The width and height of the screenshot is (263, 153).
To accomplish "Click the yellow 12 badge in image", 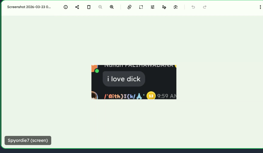I will point(151,96).
